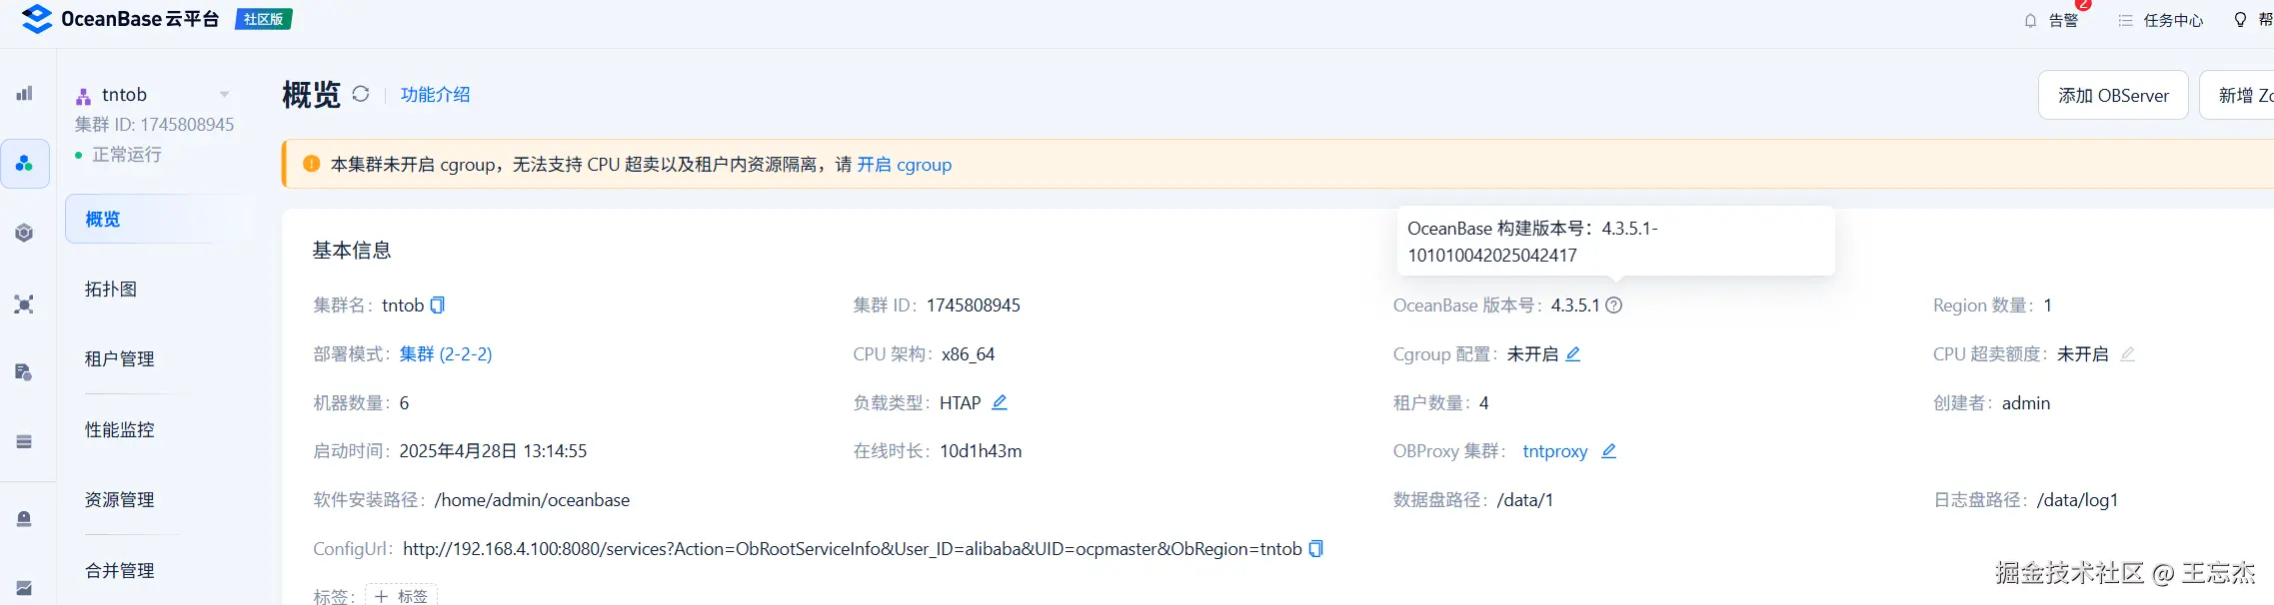Select the cluster sidebar icon

pyautogui.click(x=24, y=163)
